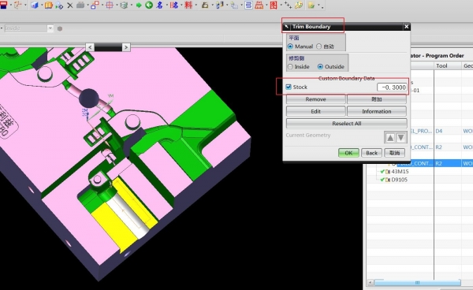Select the 自动 radio button

318,46
